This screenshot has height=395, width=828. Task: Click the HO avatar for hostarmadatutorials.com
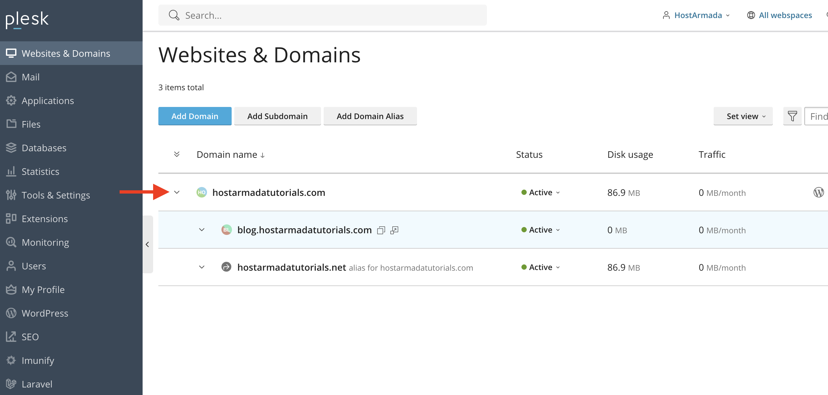[201, 192]
